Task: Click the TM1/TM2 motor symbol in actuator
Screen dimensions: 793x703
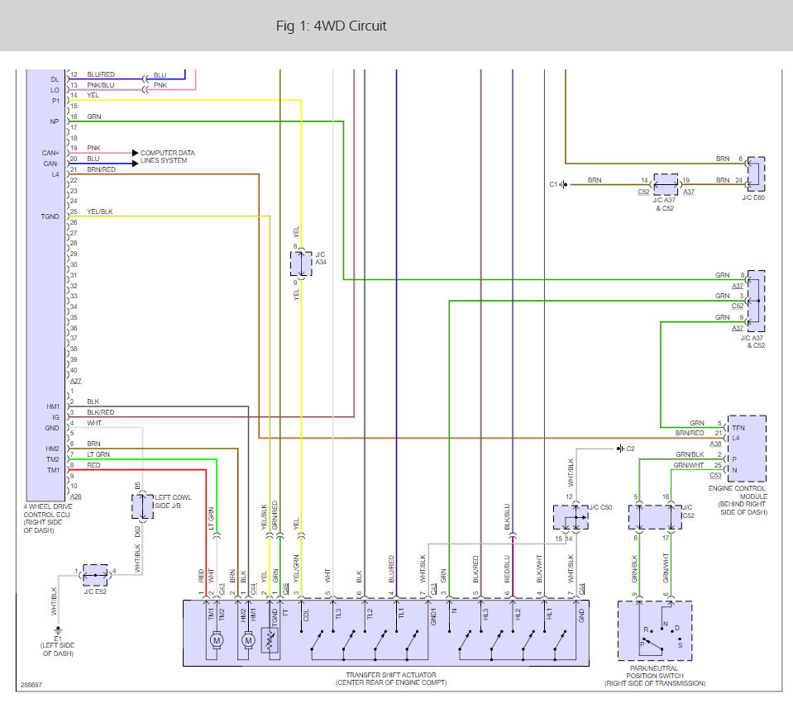Action: [217, 640]
